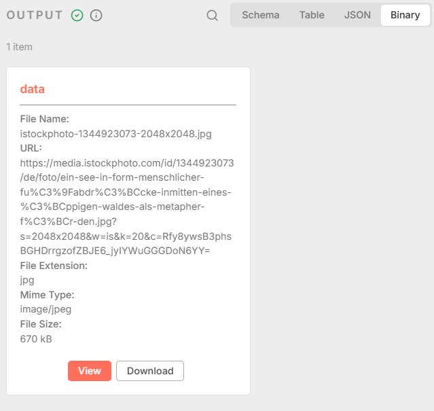Viewport: 434px width, 411px height.
Task: Open the output search magnifier
Action: pyautogui.click(x=213, y=15)
